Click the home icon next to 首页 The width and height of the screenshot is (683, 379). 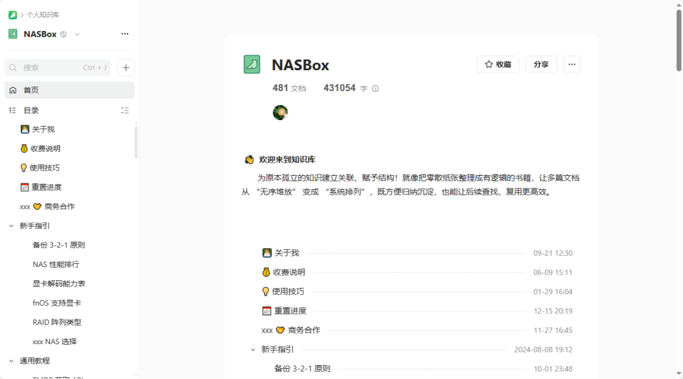[13, 90]
